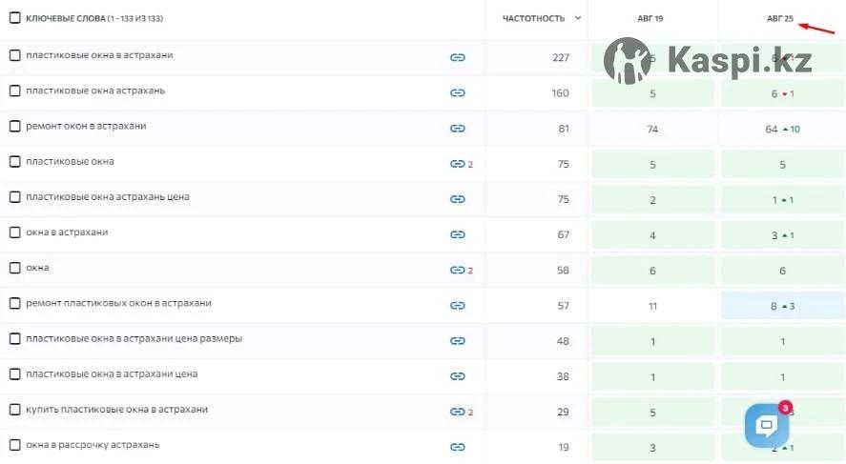Select checkbox for "окна в рассрочку астрахань"
846x464 pixels.
coord(14,445)
